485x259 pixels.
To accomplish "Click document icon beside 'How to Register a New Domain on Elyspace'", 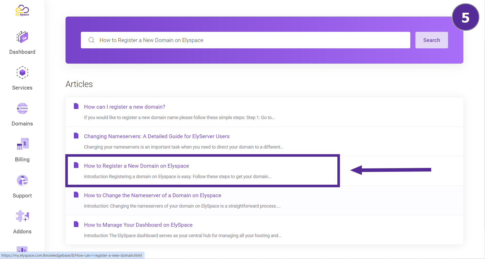I will (x=76, y=165).
